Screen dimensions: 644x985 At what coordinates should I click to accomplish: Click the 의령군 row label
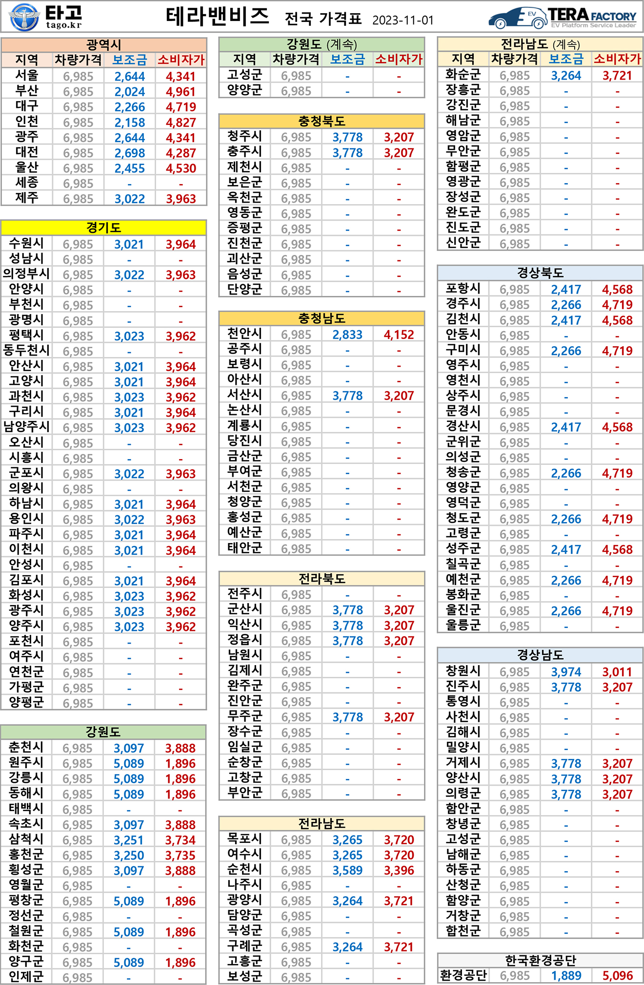(463, 793)
